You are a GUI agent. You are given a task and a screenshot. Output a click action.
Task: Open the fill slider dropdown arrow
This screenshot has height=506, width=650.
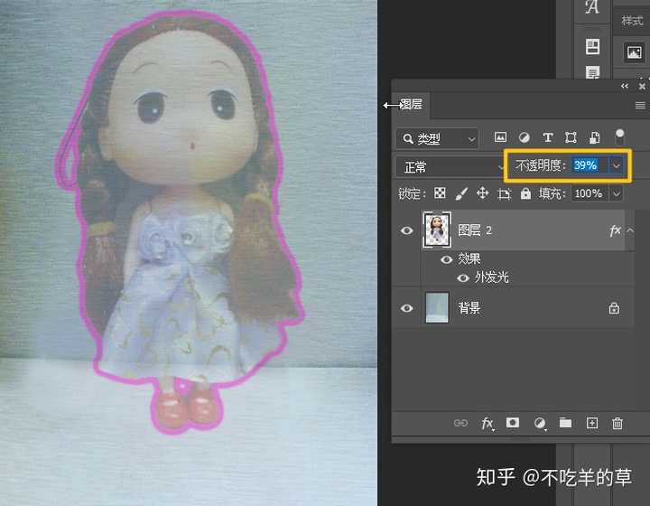[617, 193]
